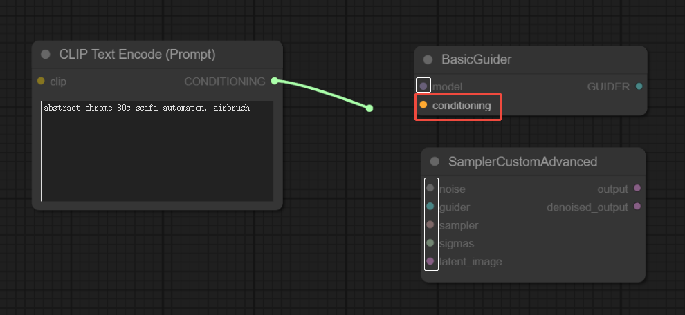Select the SamplerCustomAdvanced node title
685x315 pixels.
[522, 162]
